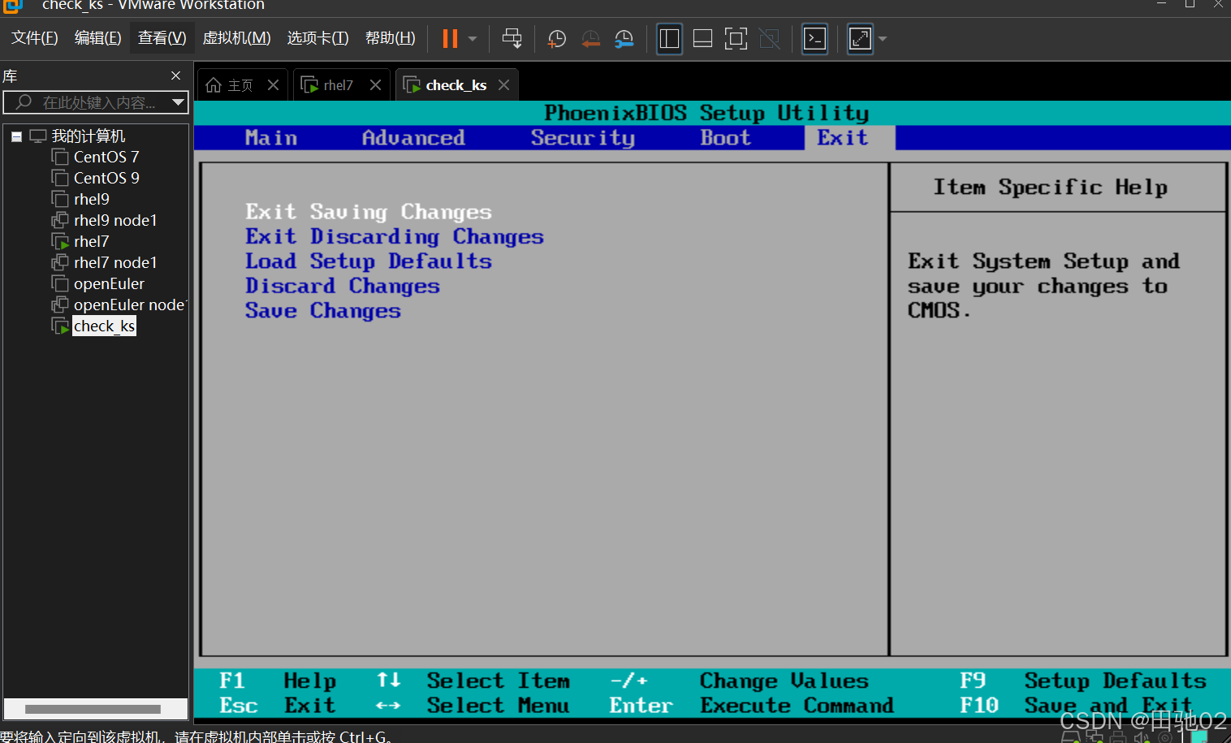Click the Security BIOS menu
This screenshot has height=743, width=1231.
tap(582, 138)
